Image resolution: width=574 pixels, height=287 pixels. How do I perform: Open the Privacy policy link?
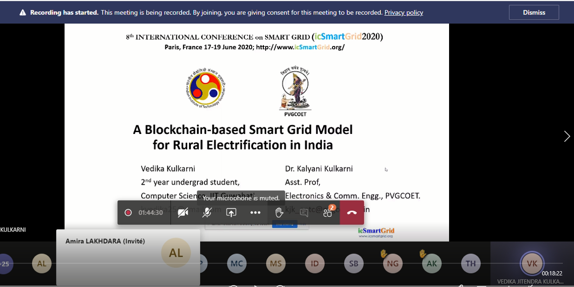404,13
